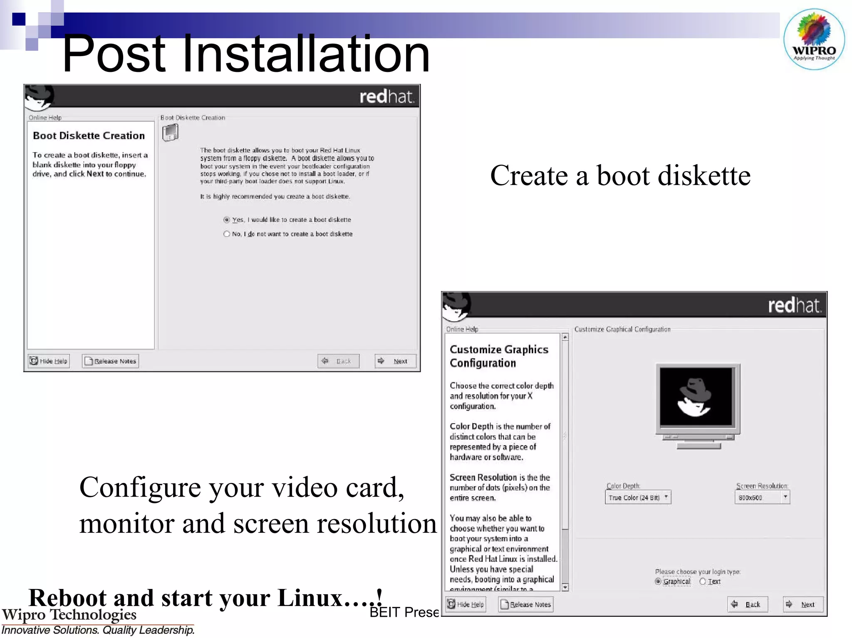Select 'Yes, I would like to create a boot diskette'
The height and width of the screenshot is (638, 852).
point(287,219)
